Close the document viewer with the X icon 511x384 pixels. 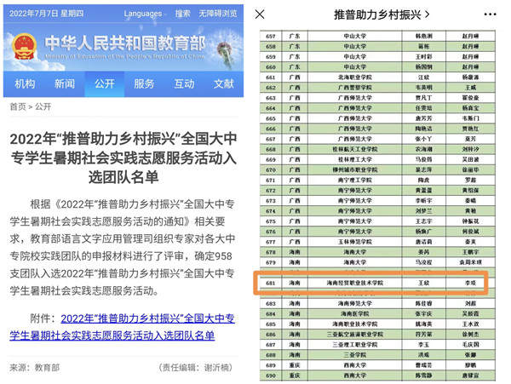tap(261, 14)
